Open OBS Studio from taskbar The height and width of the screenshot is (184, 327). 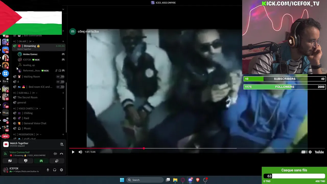205,180
